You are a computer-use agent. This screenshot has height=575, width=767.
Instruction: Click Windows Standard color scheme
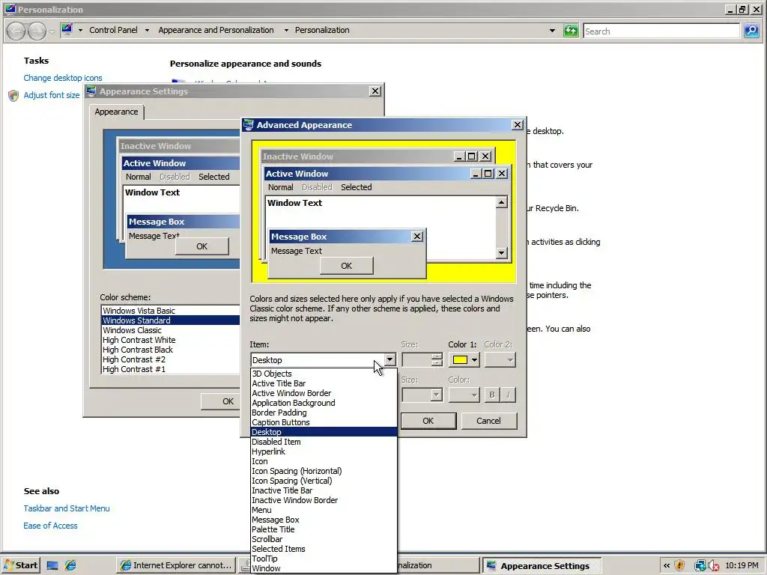pos(171,320)
